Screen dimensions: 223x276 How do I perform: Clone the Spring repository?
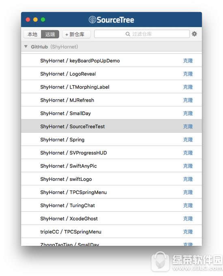pyautogui.click(x=188, y=140)
